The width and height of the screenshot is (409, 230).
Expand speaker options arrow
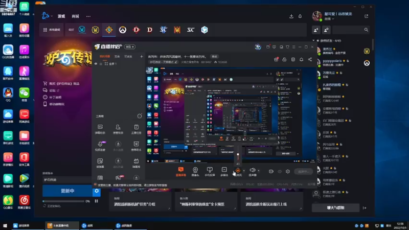click(259, 171)
